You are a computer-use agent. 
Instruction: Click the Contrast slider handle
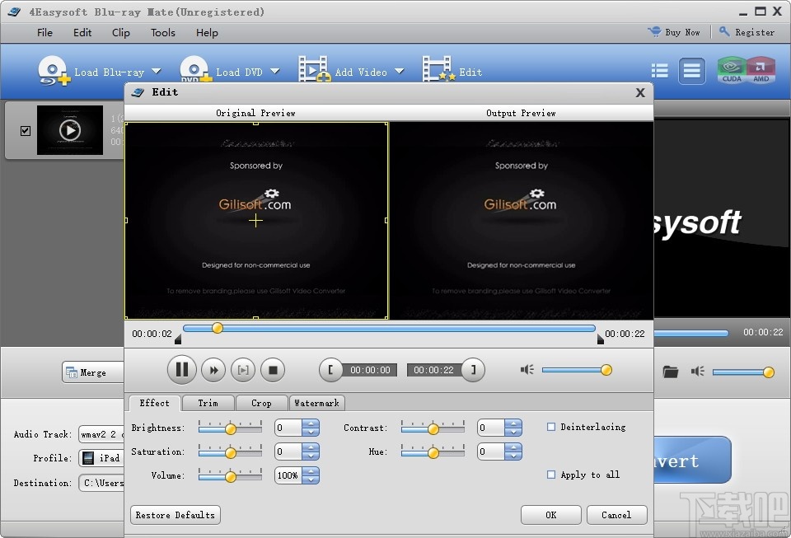[433, 429]
